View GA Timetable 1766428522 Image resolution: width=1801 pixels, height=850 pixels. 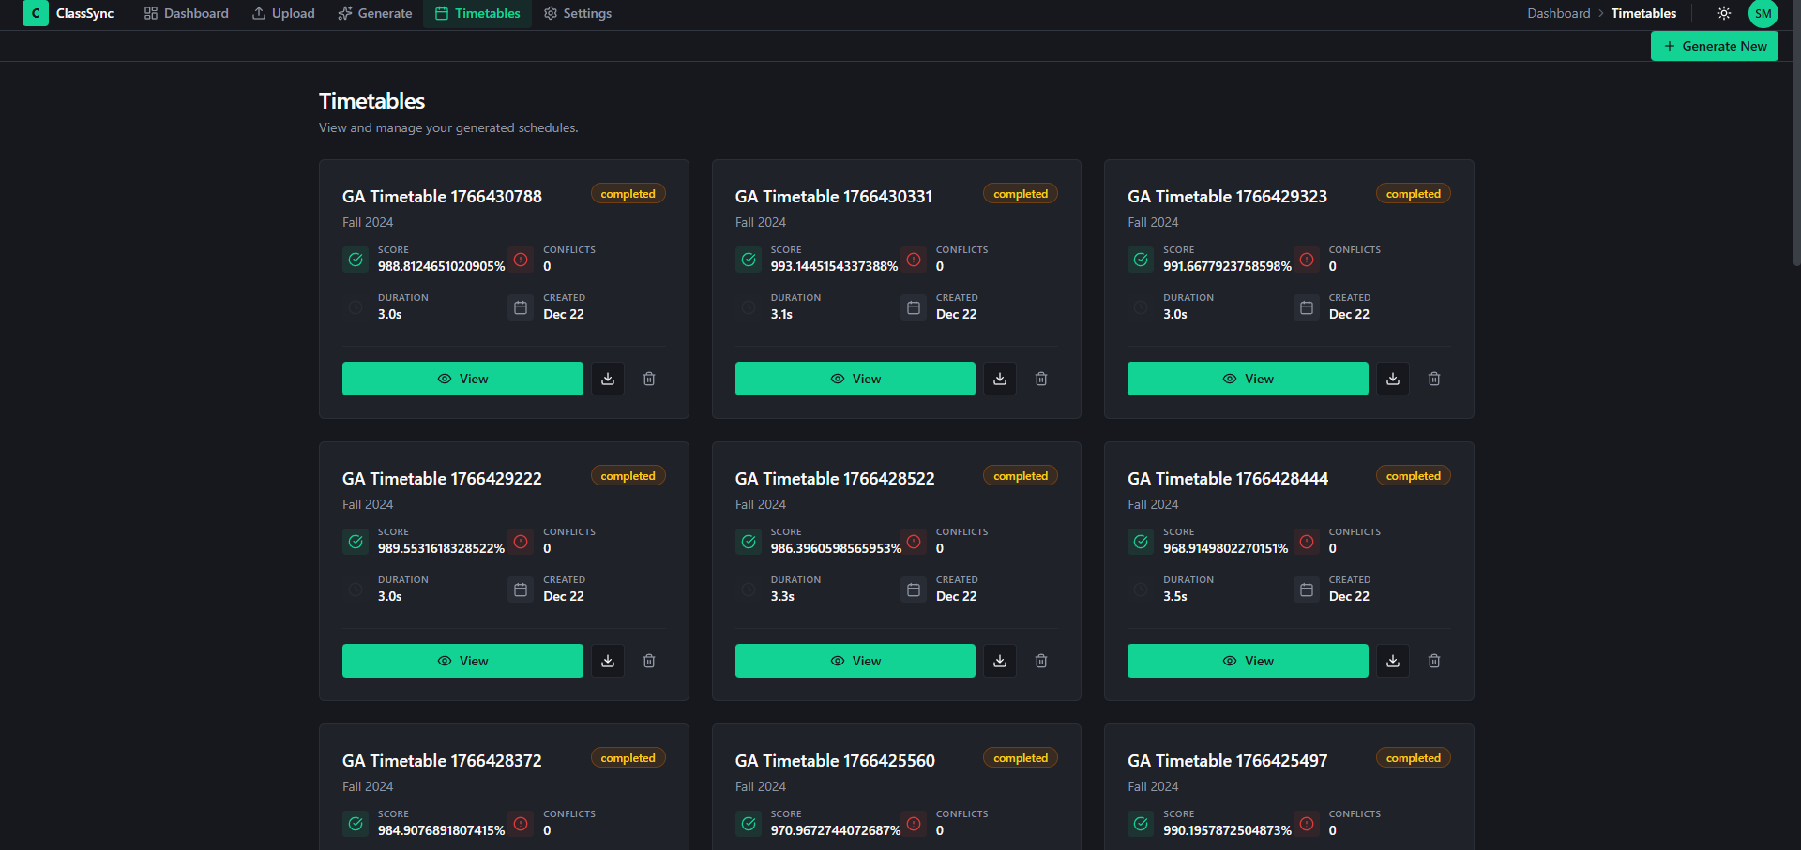pos(855,661)
